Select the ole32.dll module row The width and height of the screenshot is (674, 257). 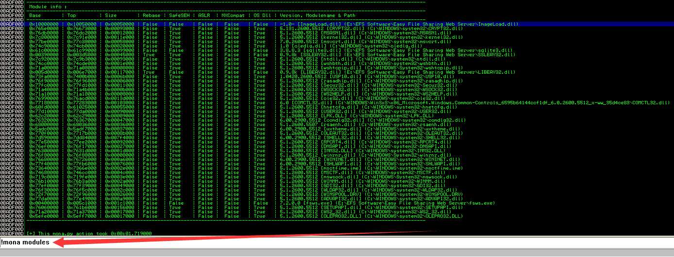coord(337,98)
